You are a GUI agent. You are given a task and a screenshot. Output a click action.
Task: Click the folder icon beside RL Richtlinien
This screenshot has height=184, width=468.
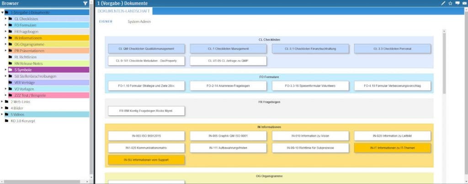tap(10, 57)
